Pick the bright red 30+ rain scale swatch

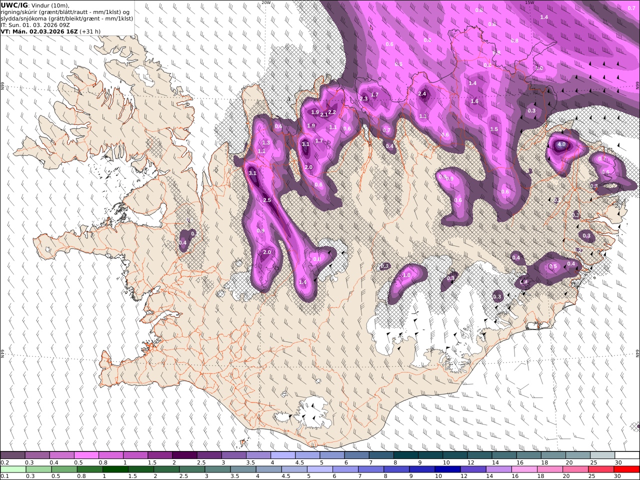627,469
